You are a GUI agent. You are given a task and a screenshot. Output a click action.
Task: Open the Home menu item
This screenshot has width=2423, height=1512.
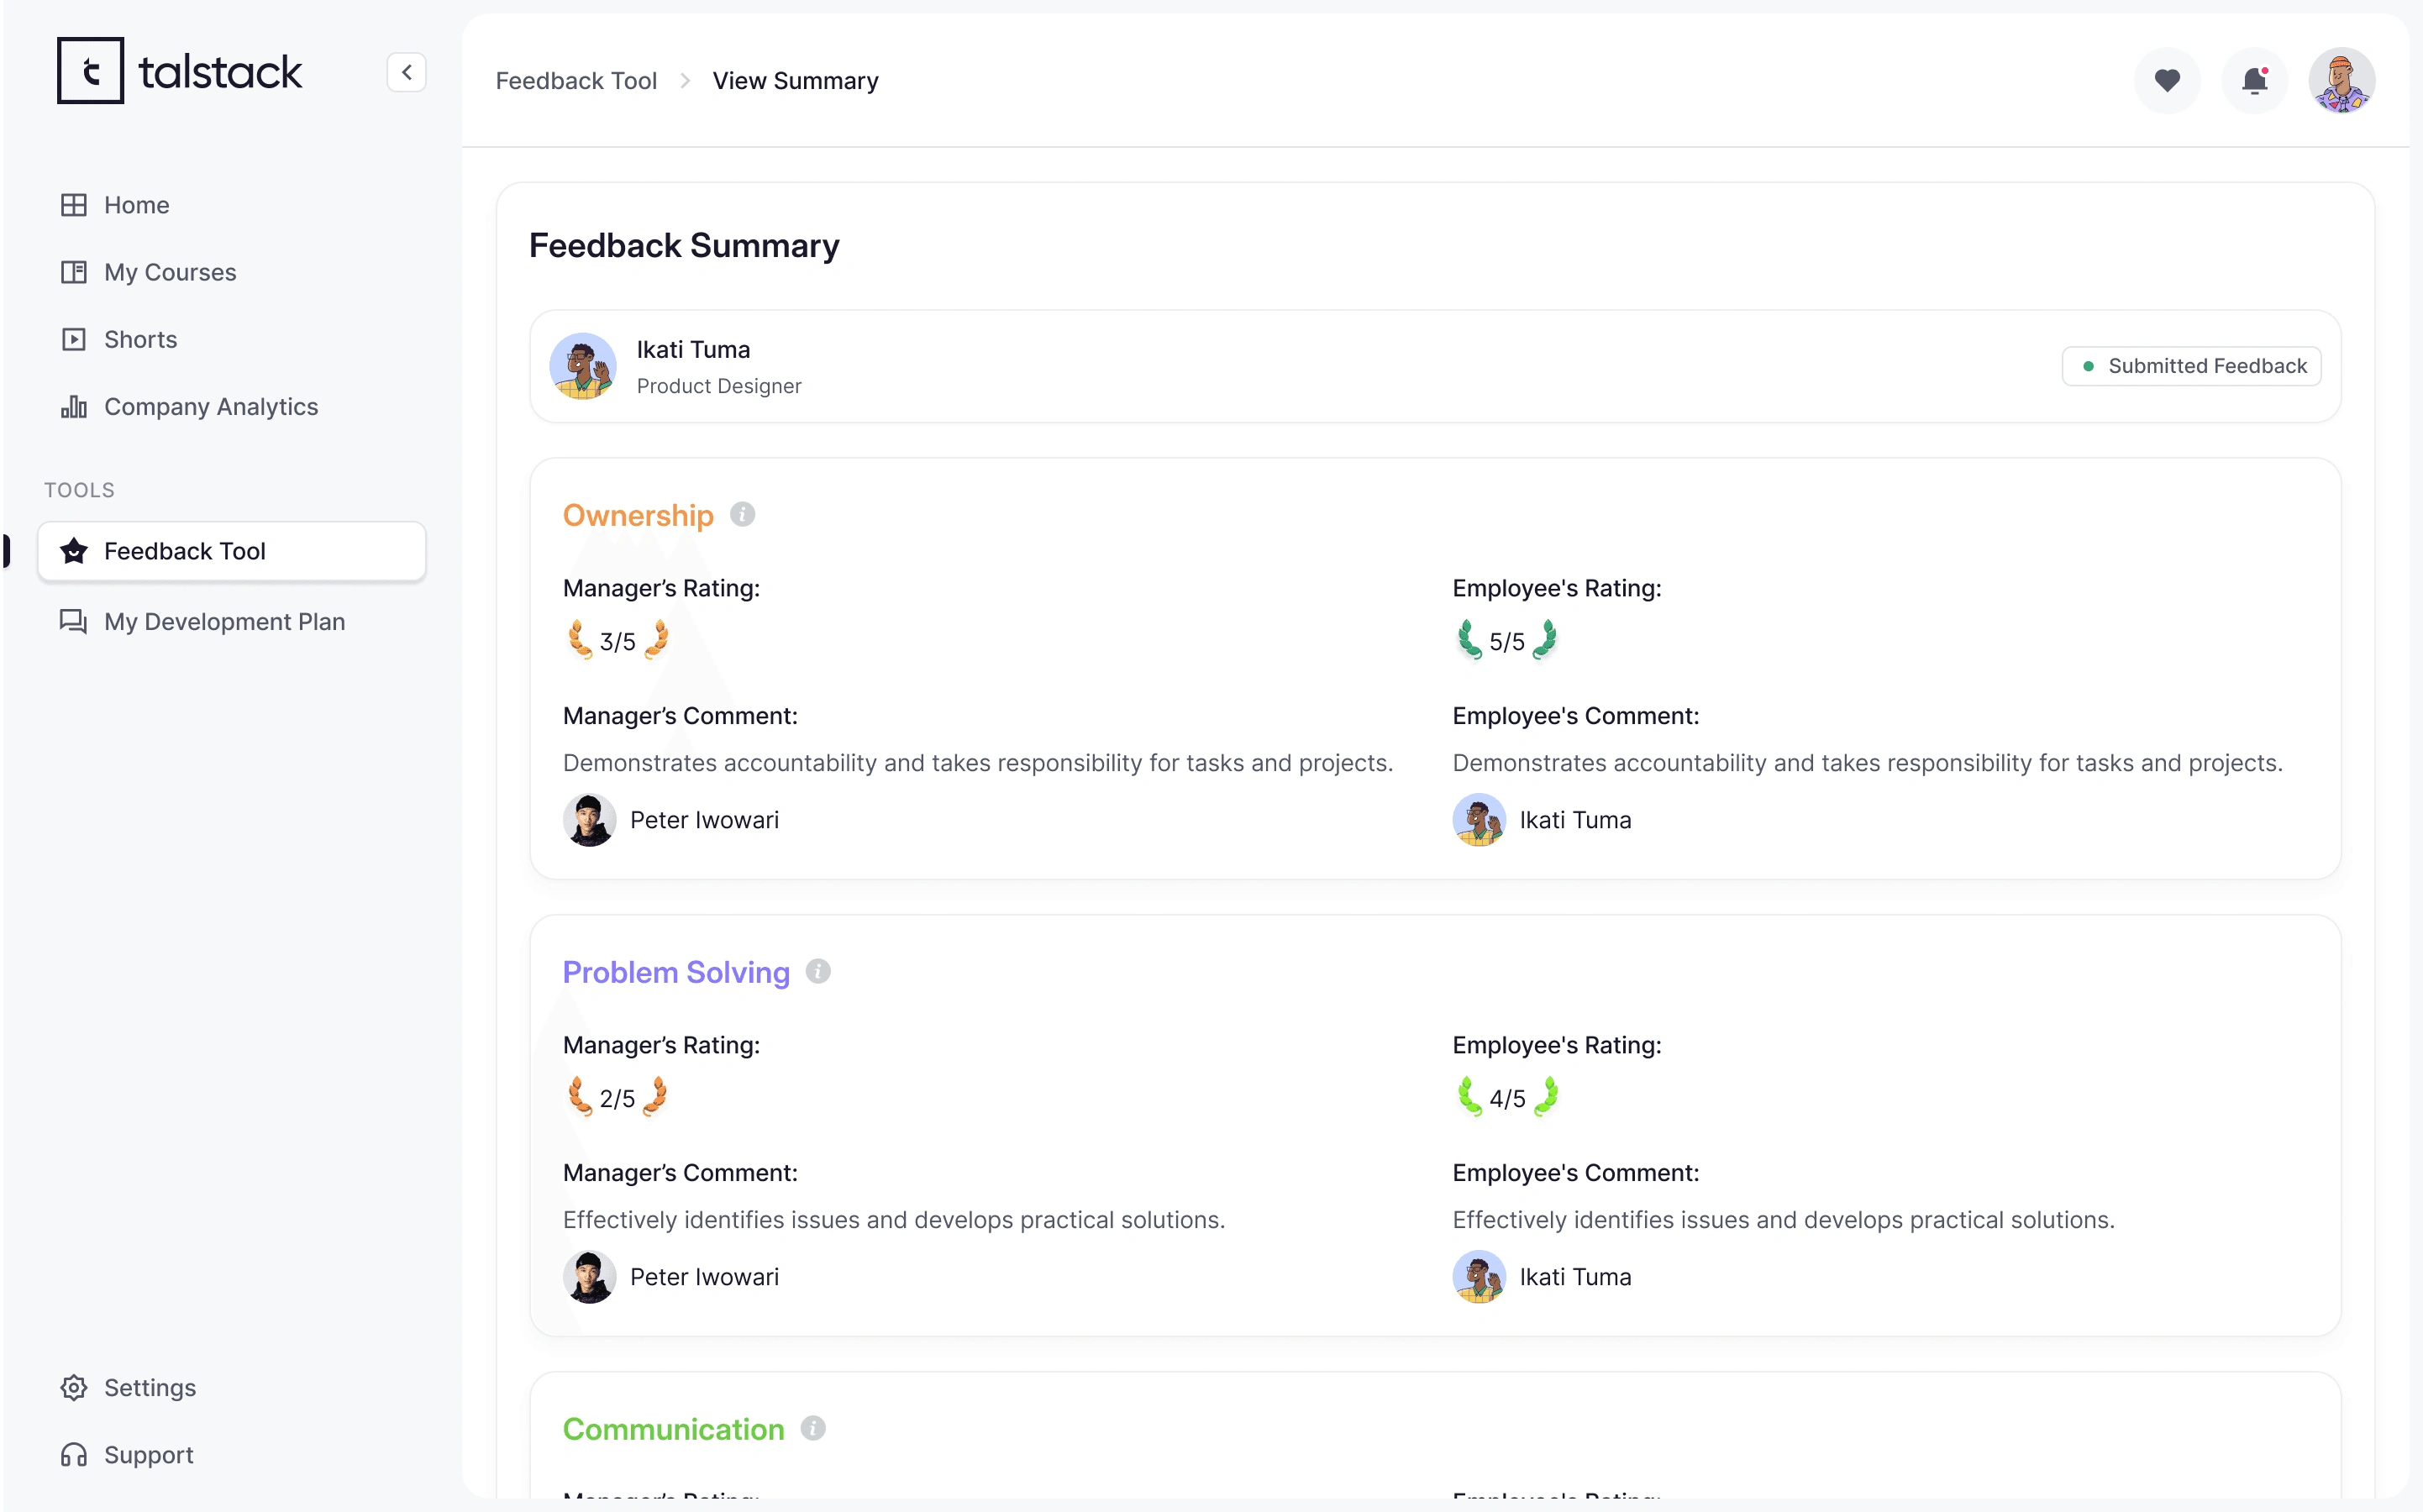137,205
